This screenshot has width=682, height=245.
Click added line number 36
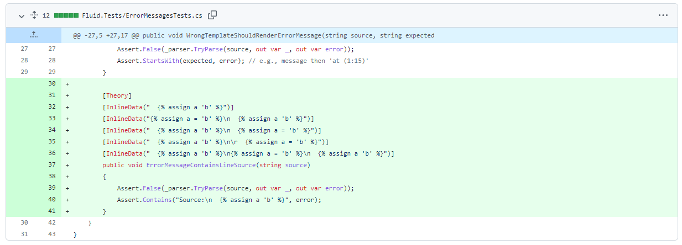tap(53, 153)
